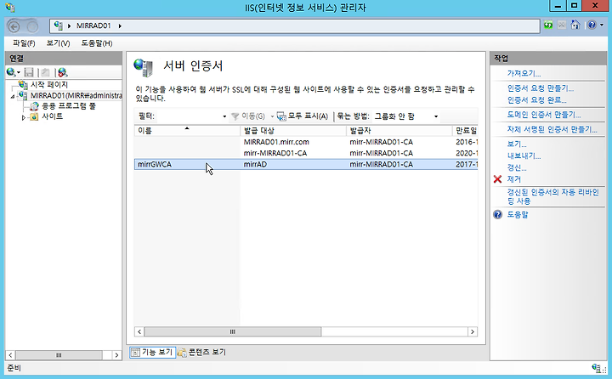Select the MIRRAD01.mirr.com certificate row
612x379 pixels.
click(x=306, y=142)
